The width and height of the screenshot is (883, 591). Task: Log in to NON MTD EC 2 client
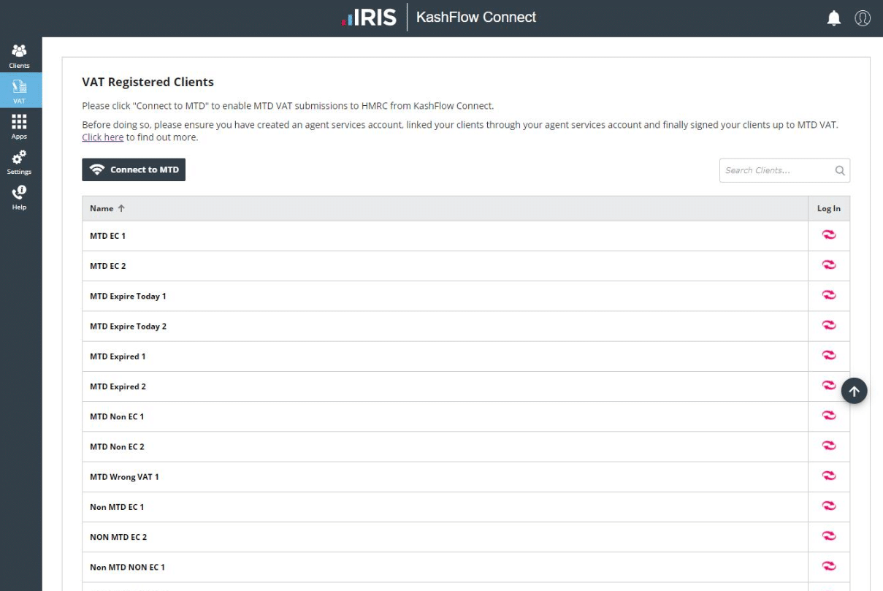coord(829,536)
